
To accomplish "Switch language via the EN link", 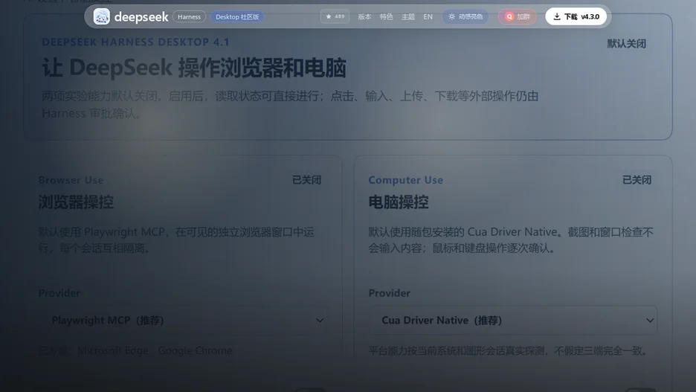I will click(428, 17).
